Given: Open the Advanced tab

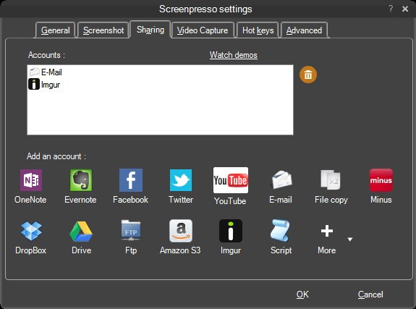Looking at the screenshot, I should (x=304, y=30).
